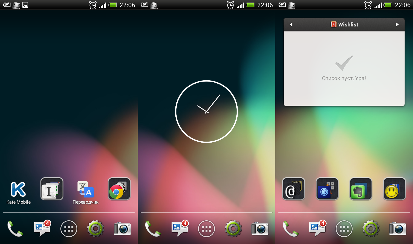The image size is (413, 244).
Task: Launch camera from the Kate Mobile screen dock
Action: 122,228
